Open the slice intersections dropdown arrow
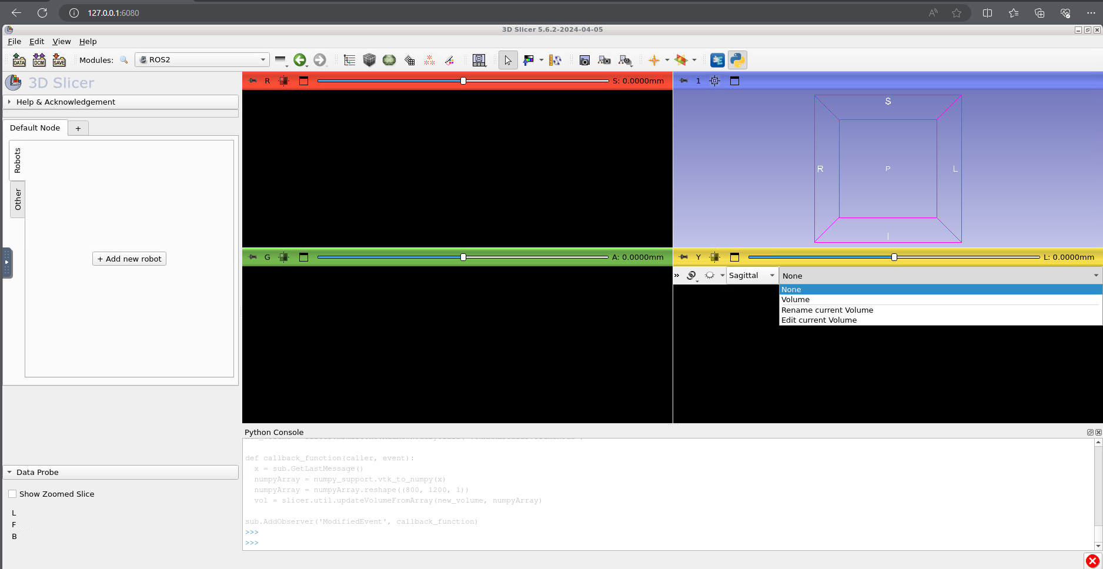1103x569 pixels. [x=694, y=60]
